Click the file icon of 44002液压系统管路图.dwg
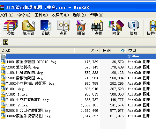 pyautogui.click(x=3, y=116)
